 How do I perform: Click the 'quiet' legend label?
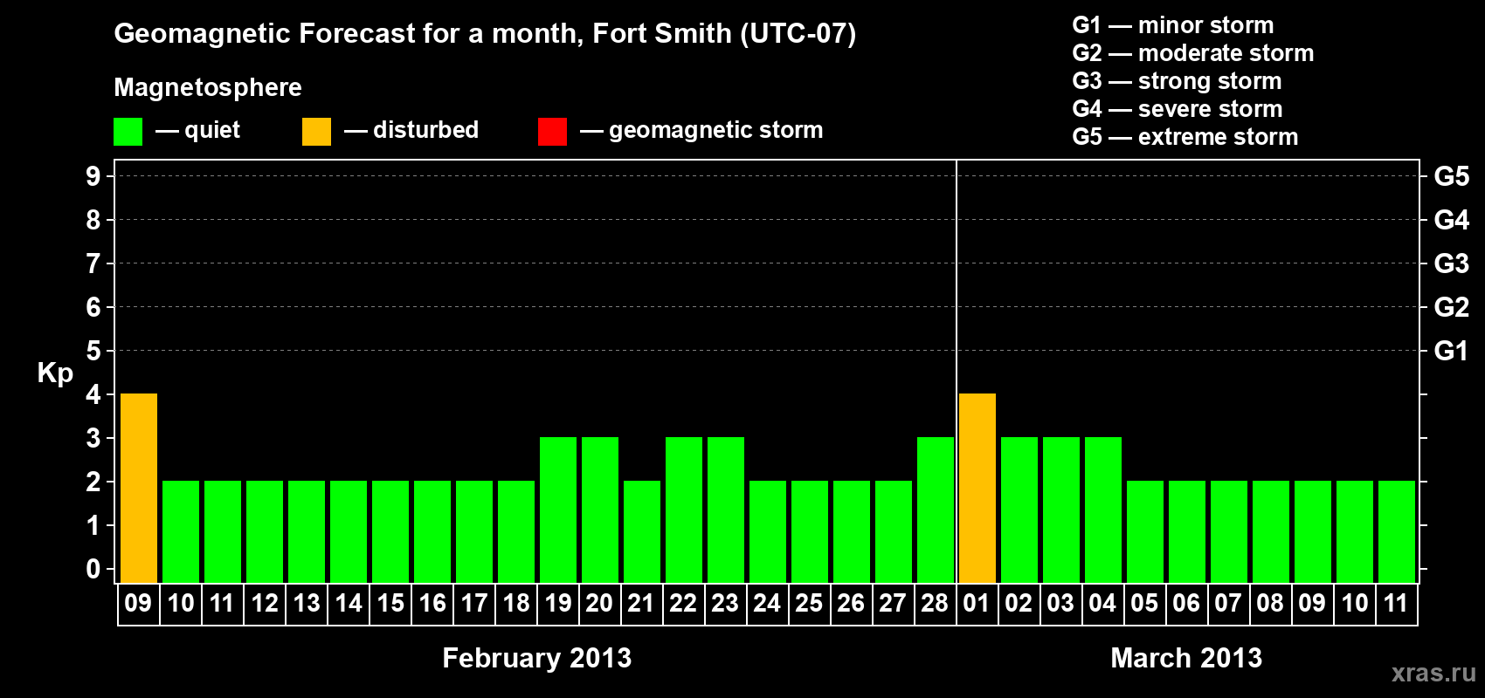[x=212, y=130]
